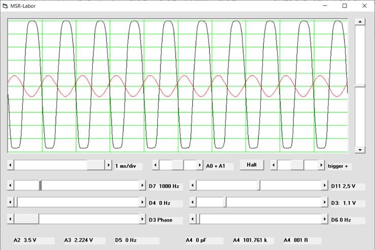This screenshot has width=375, height=250.
Task: Click left arrow of A0 + A1 scrollbar
Action: [x=156, y=165]
